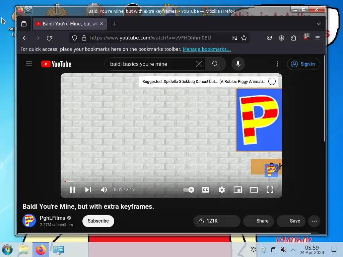Reload the page in Firefox
The width and height of the screenshot is (343, 257).
click(x=49, y=38)
